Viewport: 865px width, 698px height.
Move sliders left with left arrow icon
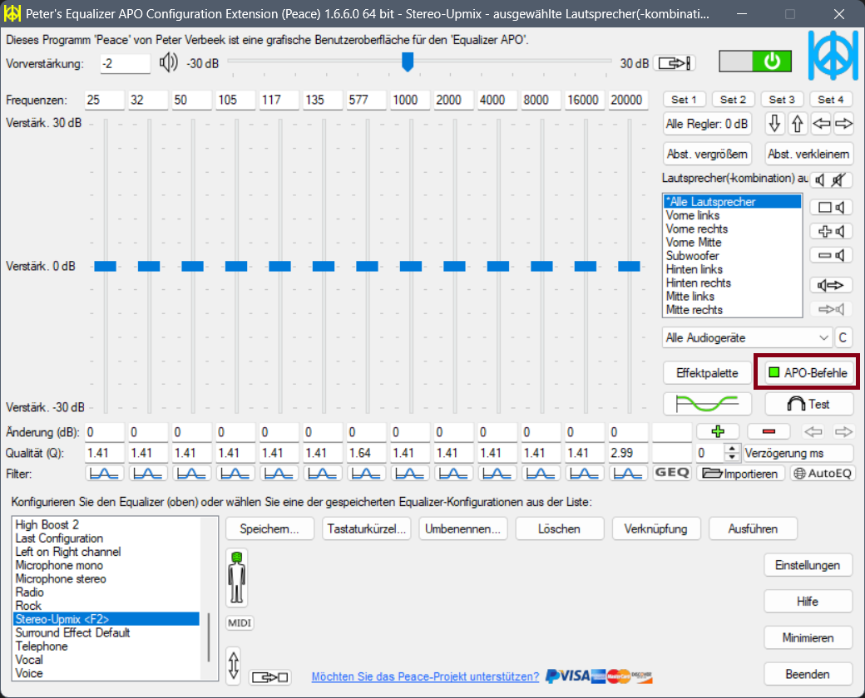(821, 124)
